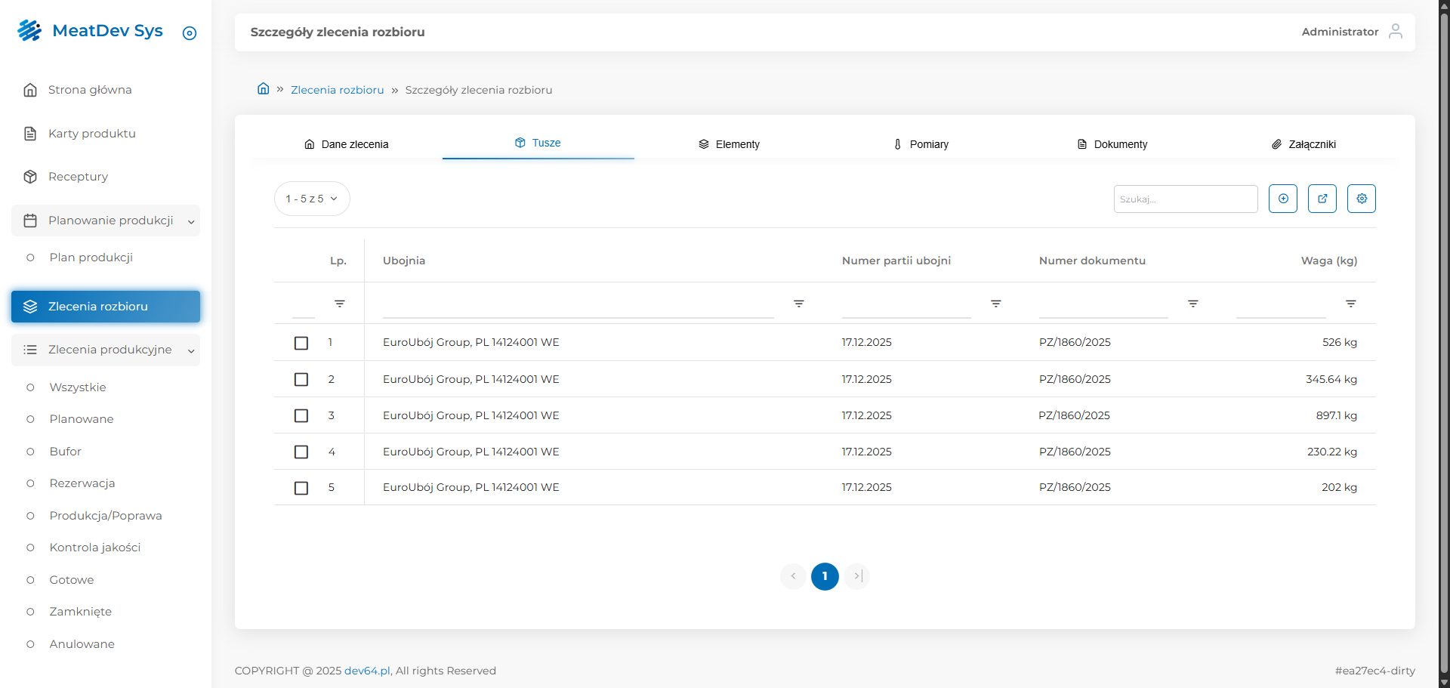The width and height of the screenshot is (1450, 688).
Task: Open the Pomiary tab
Action: [921, 144]
